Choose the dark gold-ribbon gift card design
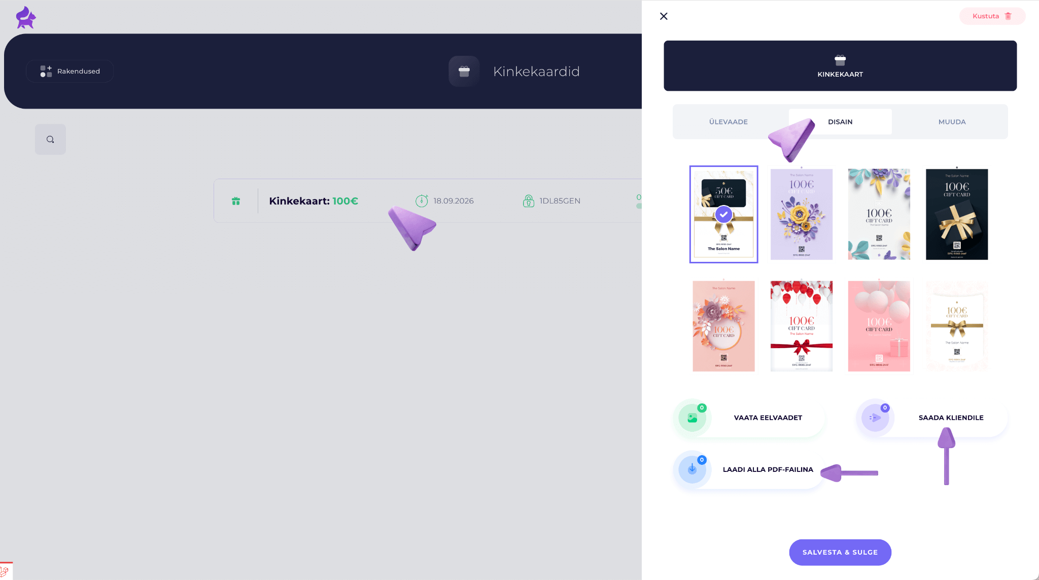 (956, 214)
